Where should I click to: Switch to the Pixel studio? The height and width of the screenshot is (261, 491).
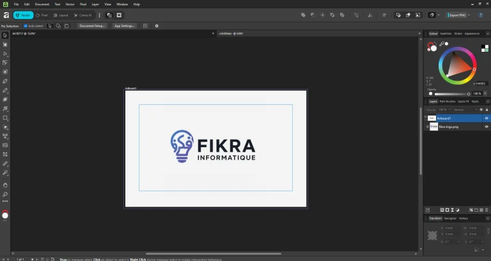point(42,15)
